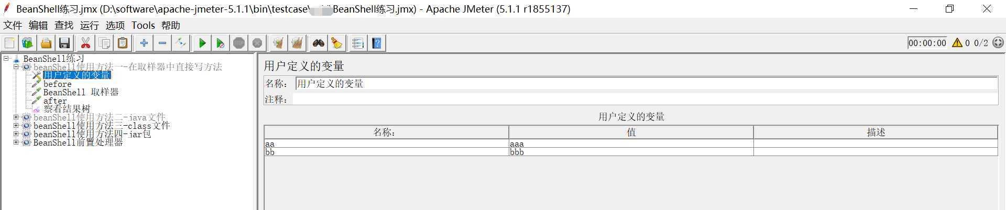Select 察看结果树 listener in tree
Viewport: 1006px width, 210px height.
tap(67, 109)
